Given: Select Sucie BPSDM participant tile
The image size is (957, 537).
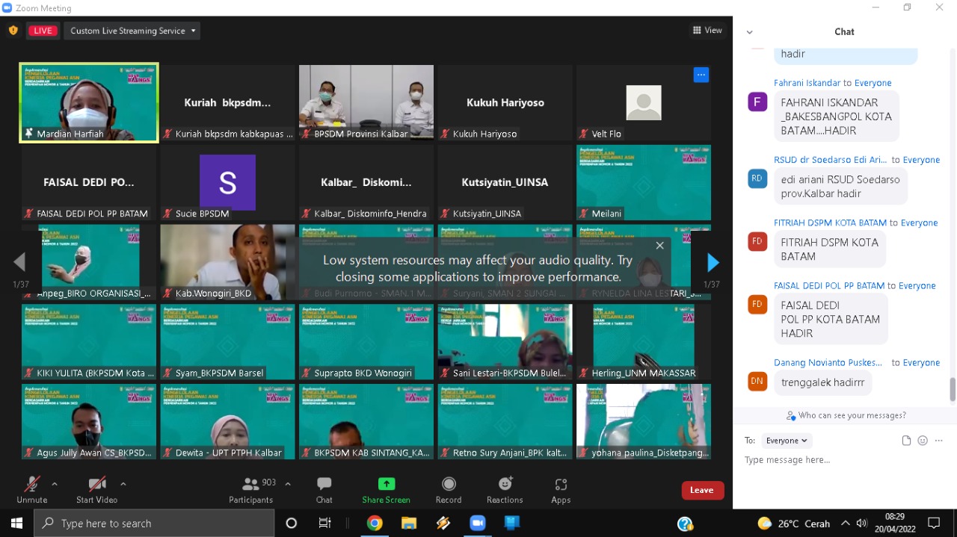Looking at the screenshot, I should coord(227,182).
